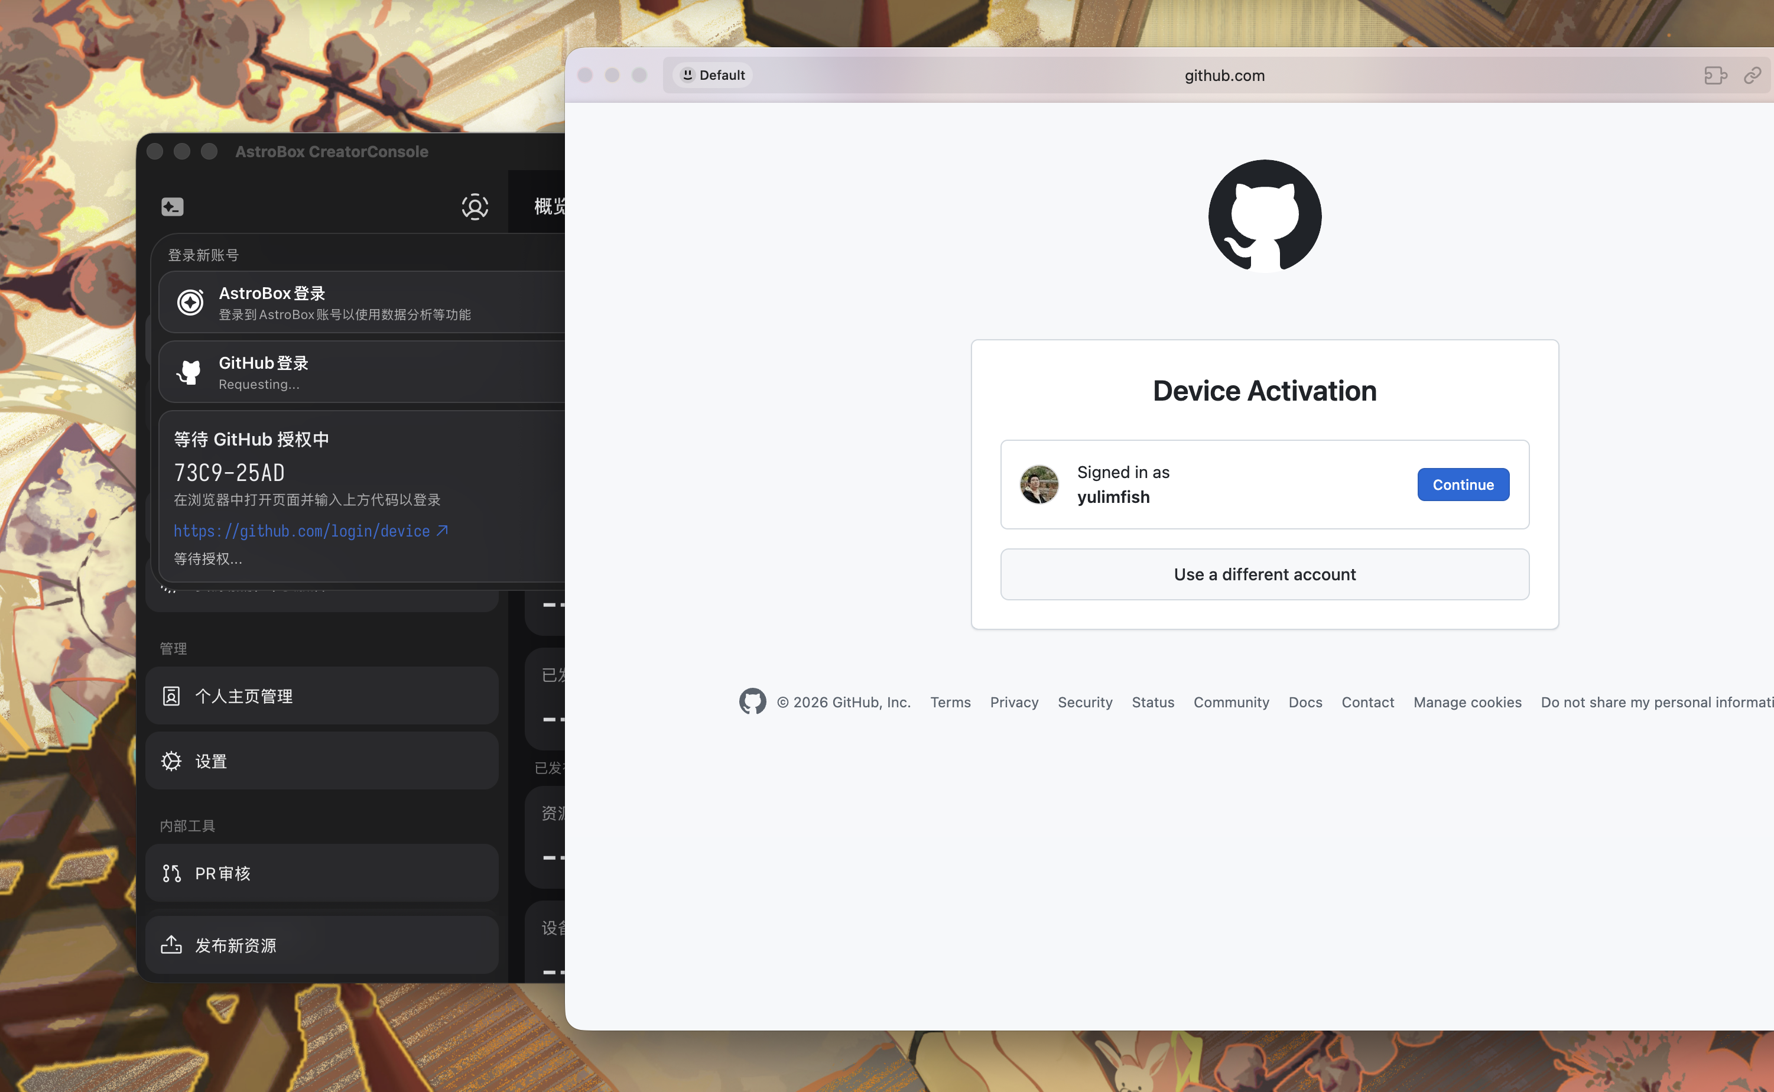Click Do not share my personal information link

pos(1657,703)
